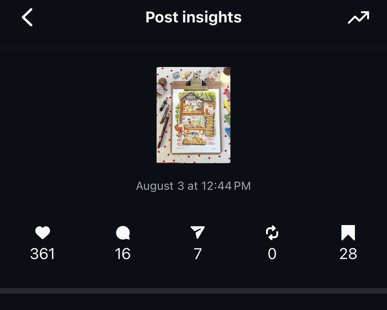Tap the bookmark saves icon
The width and height of the screenshot is (387, 310).
coord(348,233)
